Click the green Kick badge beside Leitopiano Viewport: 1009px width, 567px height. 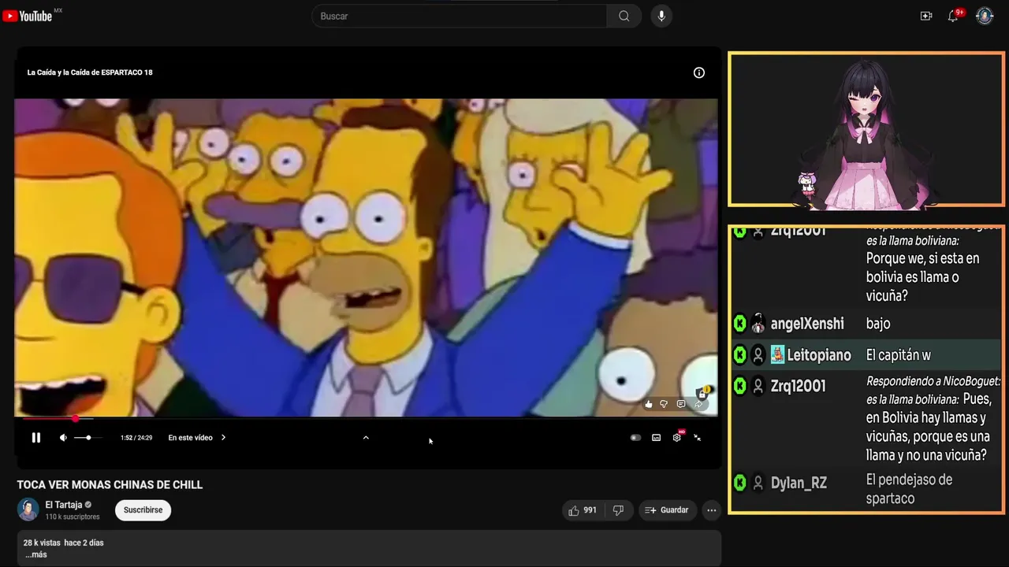pyautogui.click(x=739, y=355)
